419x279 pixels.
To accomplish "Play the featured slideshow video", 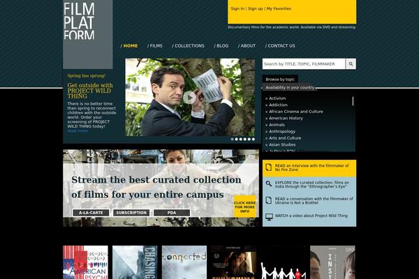I will coord(189,98).
